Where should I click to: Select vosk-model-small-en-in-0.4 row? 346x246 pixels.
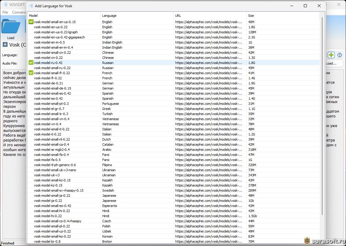point(173,47)
